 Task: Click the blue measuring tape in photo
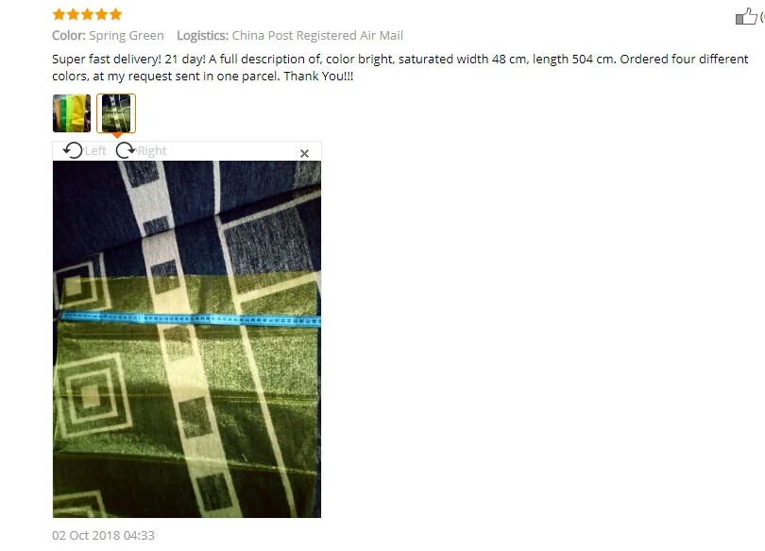[x=191, y=319]
